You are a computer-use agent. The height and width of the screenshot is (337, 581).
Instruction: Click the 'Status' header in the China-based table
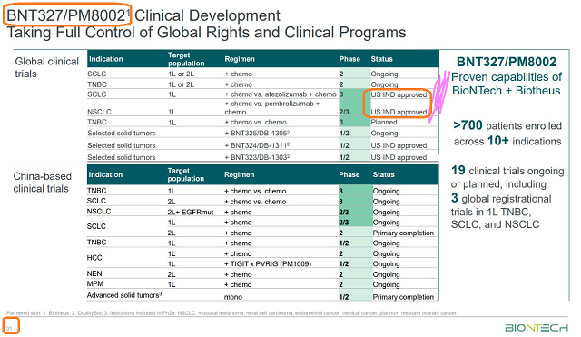pos(383,174)
